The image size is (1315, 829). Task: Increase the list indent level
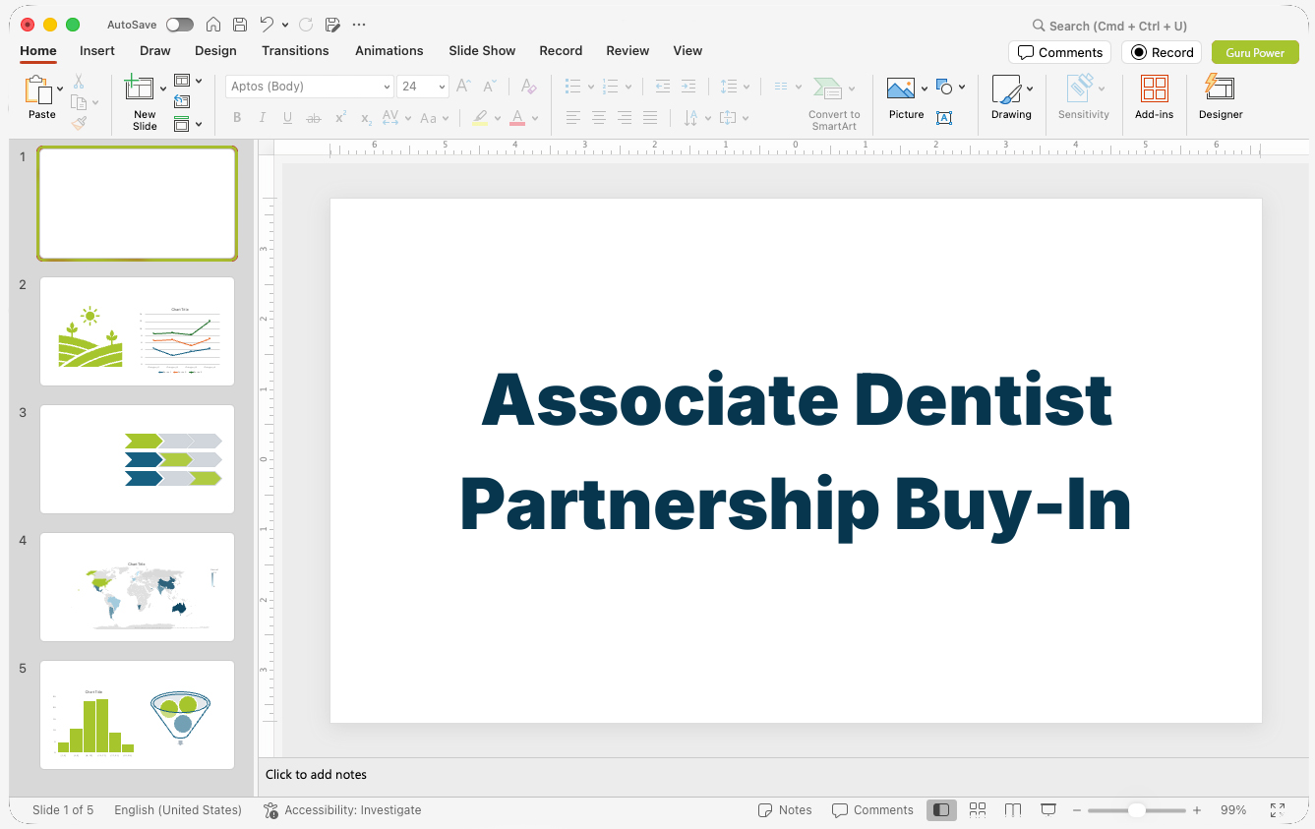coord(688,87)
